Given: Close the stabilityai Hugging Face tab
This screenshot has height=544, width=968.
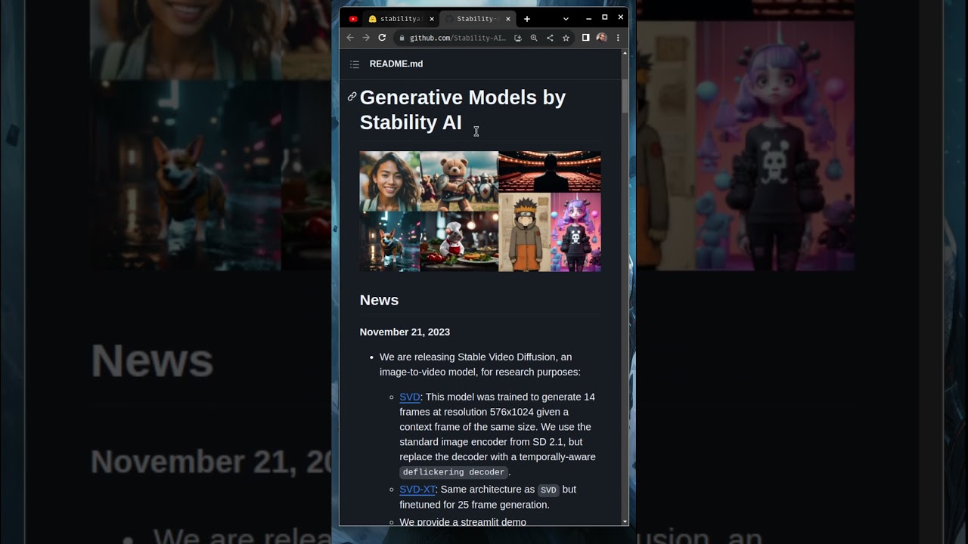Looking at the screenshot, I should 432,19.
